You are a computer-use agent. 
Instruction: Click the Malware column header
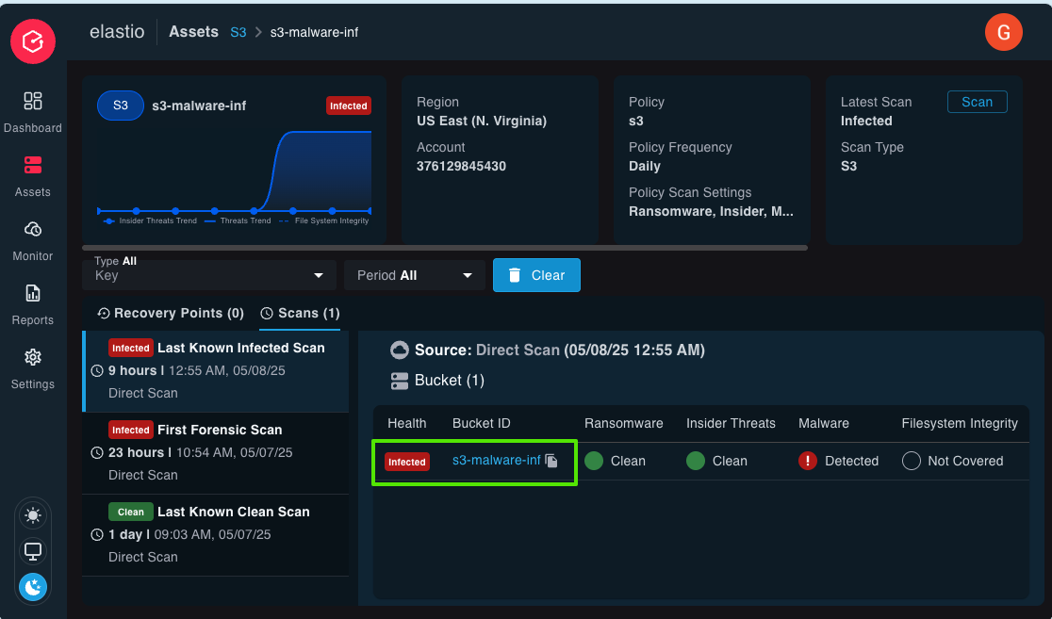coord(823,423)
